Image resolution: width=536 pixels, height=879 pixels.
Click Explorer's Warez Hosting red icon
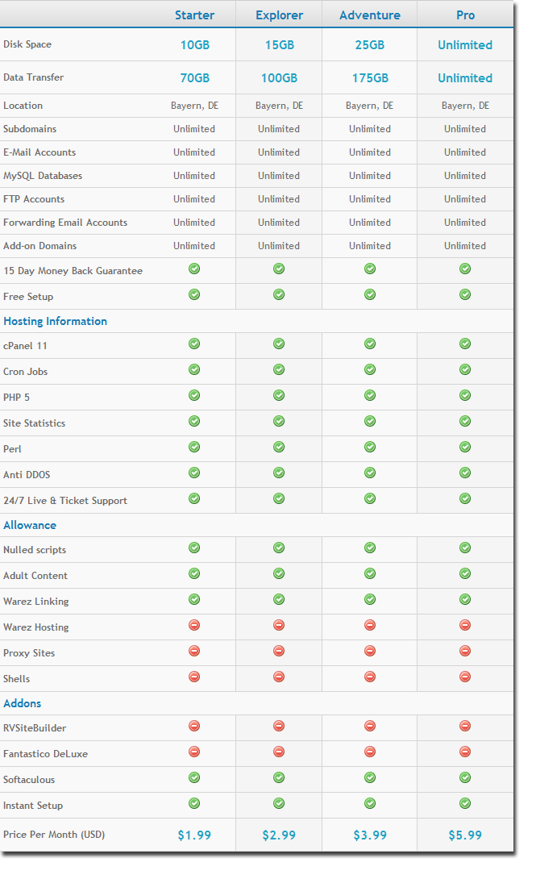click(279, 626)
